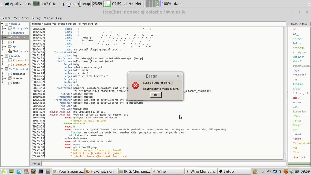
Task: Click the *buffextras user icon in tree
Action: (10, 51)
